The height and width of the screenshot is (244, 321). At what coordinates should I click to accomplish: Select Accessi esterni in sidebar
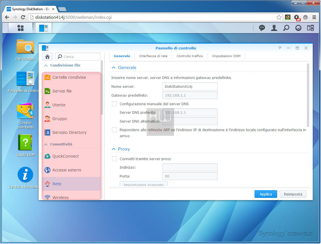pos(71,170)
